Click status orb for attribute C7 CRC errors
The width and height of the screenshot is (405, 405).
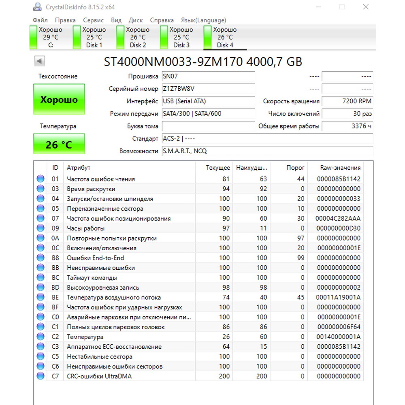[x=40, y=376]
